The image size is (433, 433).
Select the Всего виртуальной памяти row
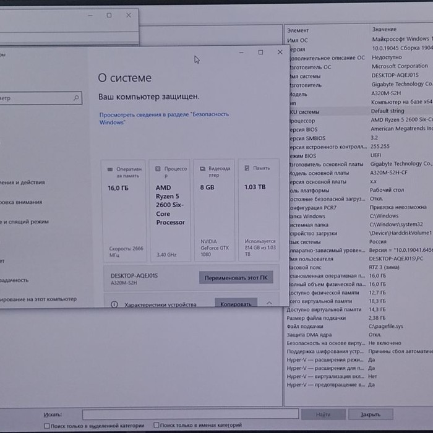pyautogui.click(x=360, y=301)
